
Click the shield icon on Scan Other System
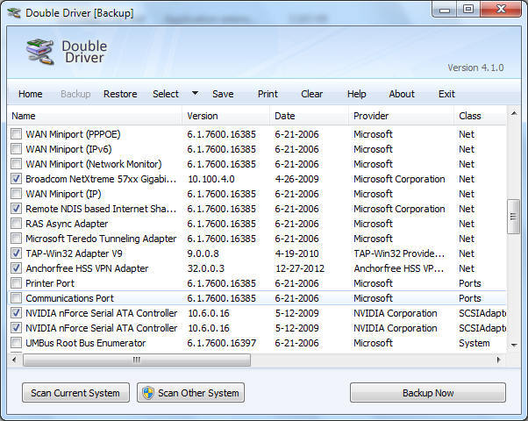(x=148, y=393)
